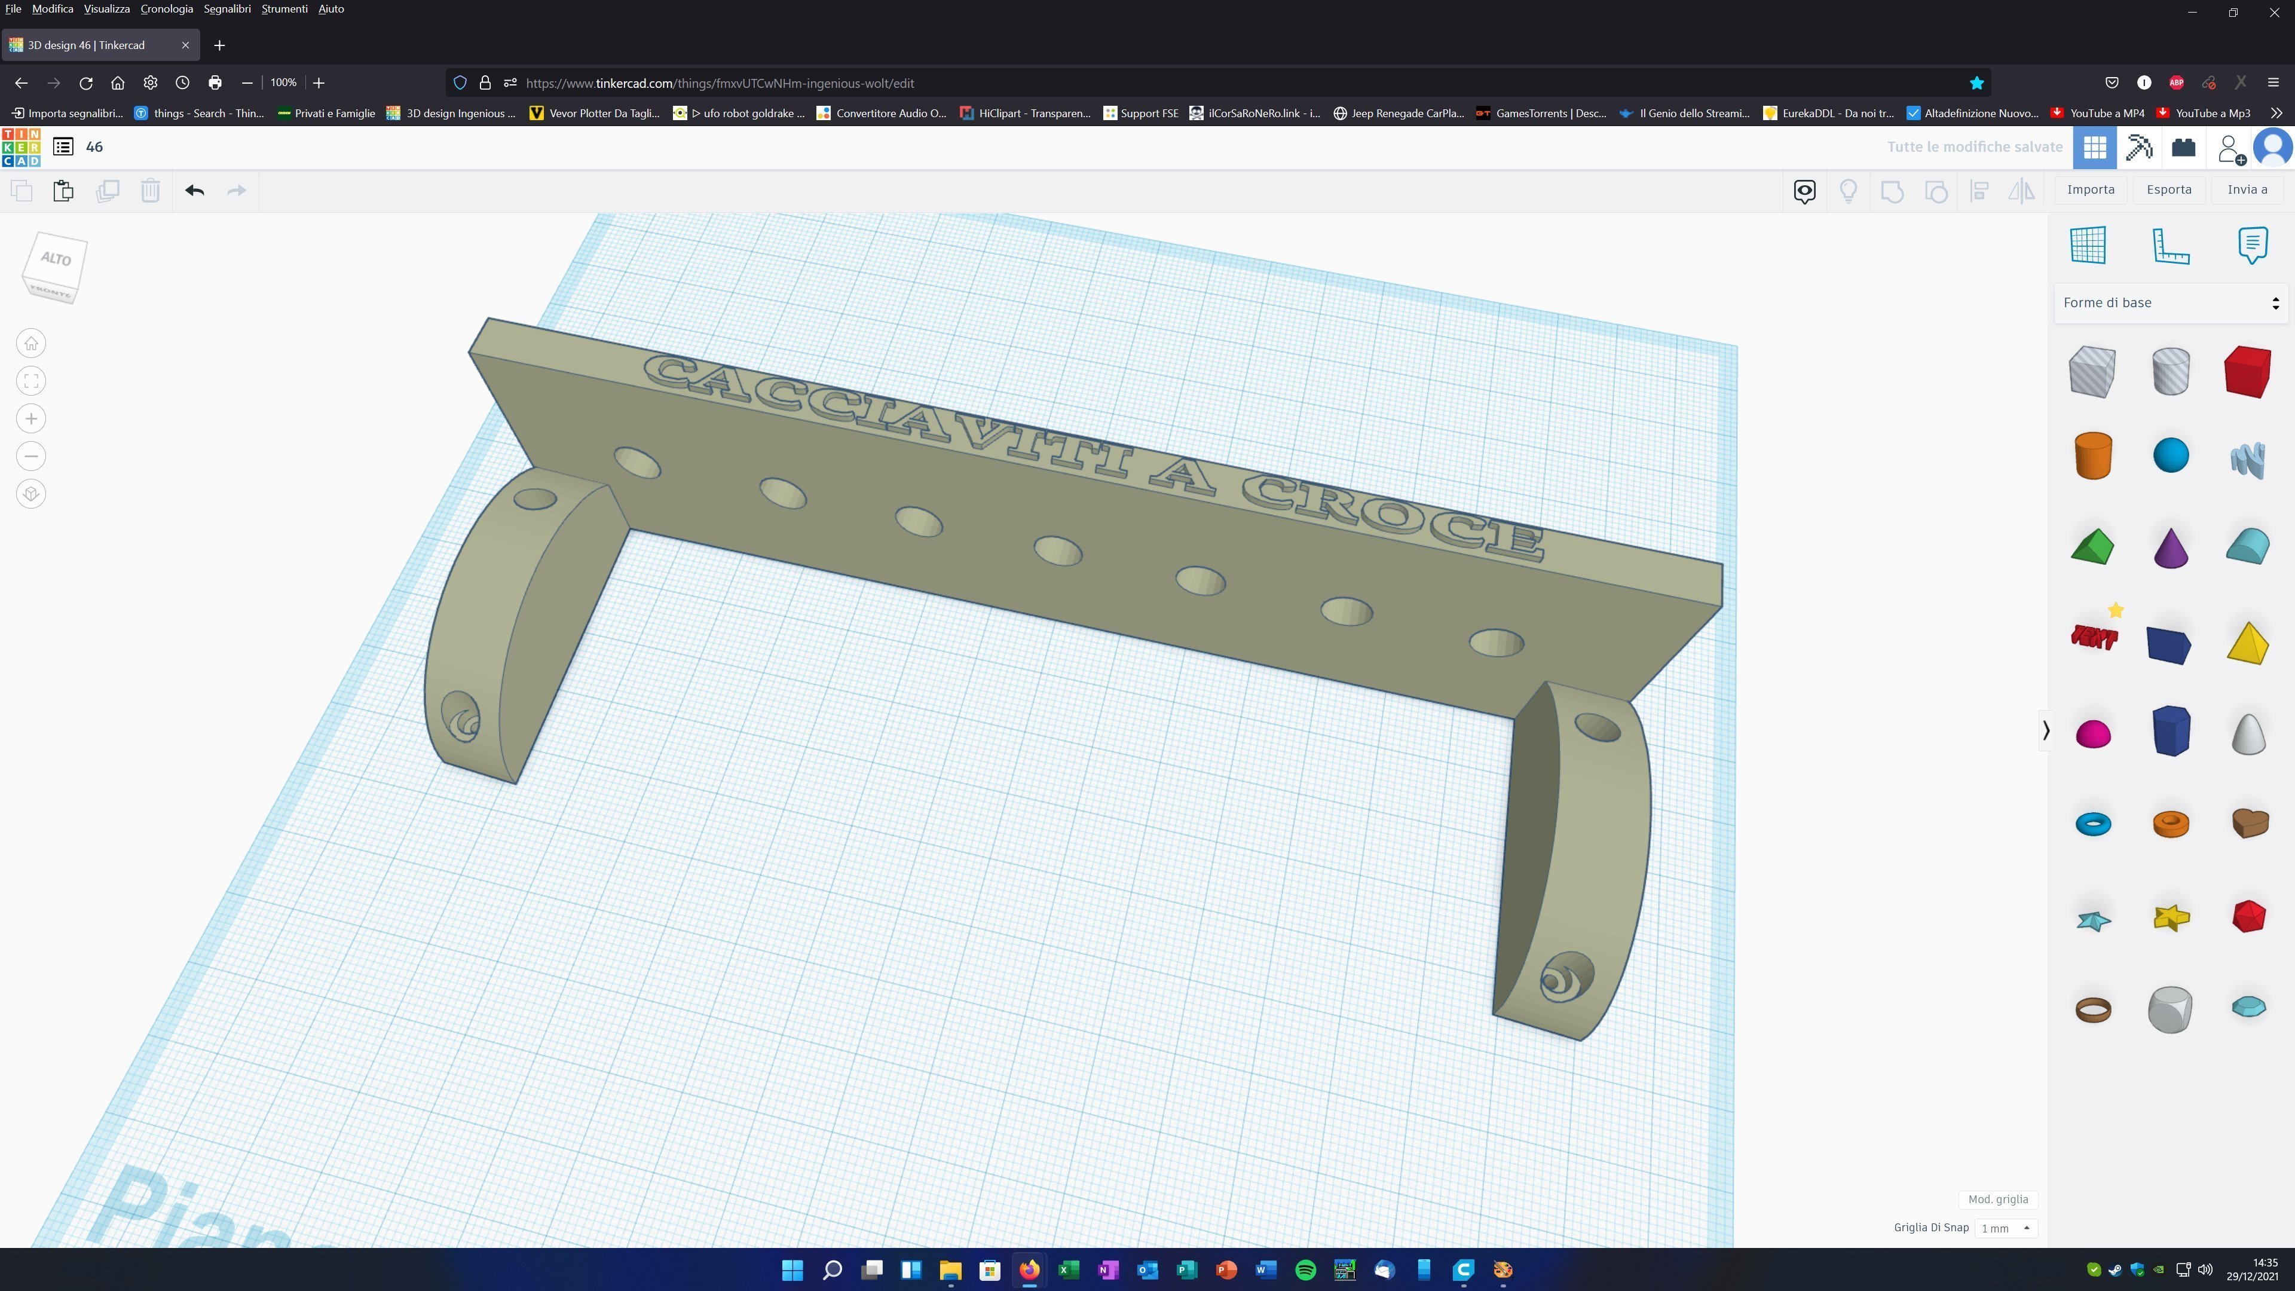Image resolution: width=2295 pixels, height=1291 pixels.
Task: Toggle perspective/orthographic view cube icon
Action: [31, 494]
